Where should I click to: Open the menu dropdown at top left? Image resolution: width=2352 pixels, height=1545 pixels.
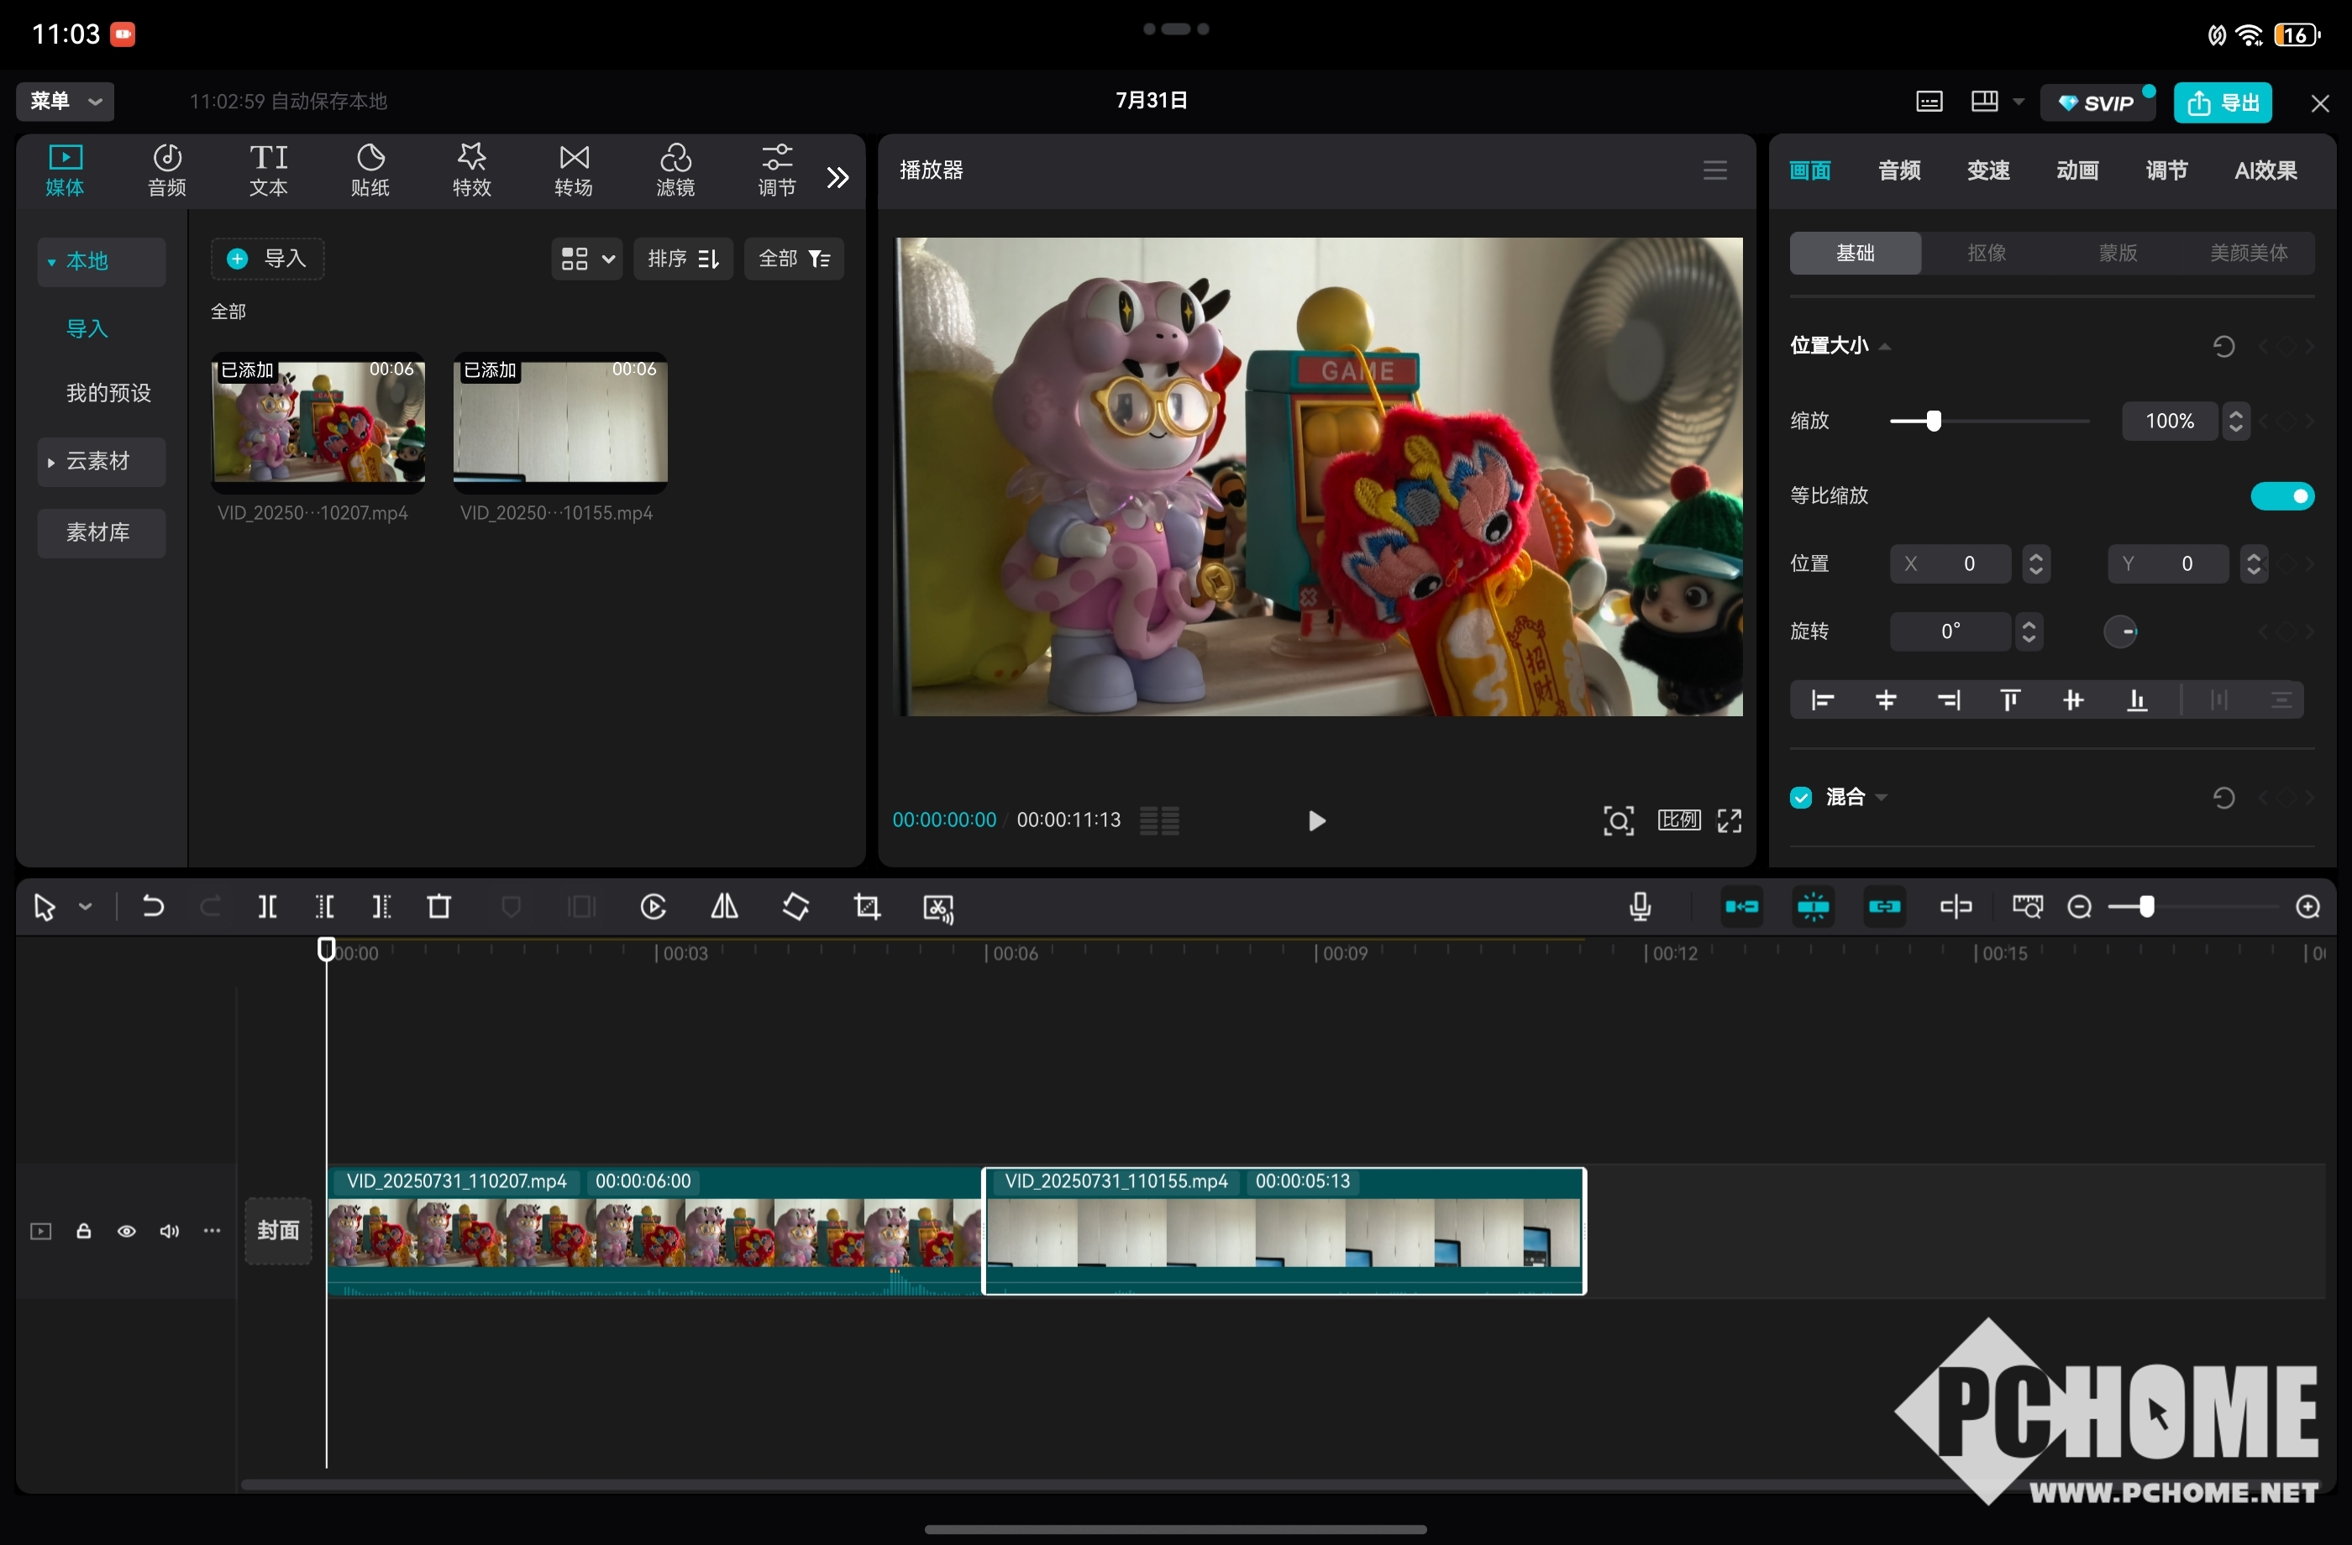(66, 101)
